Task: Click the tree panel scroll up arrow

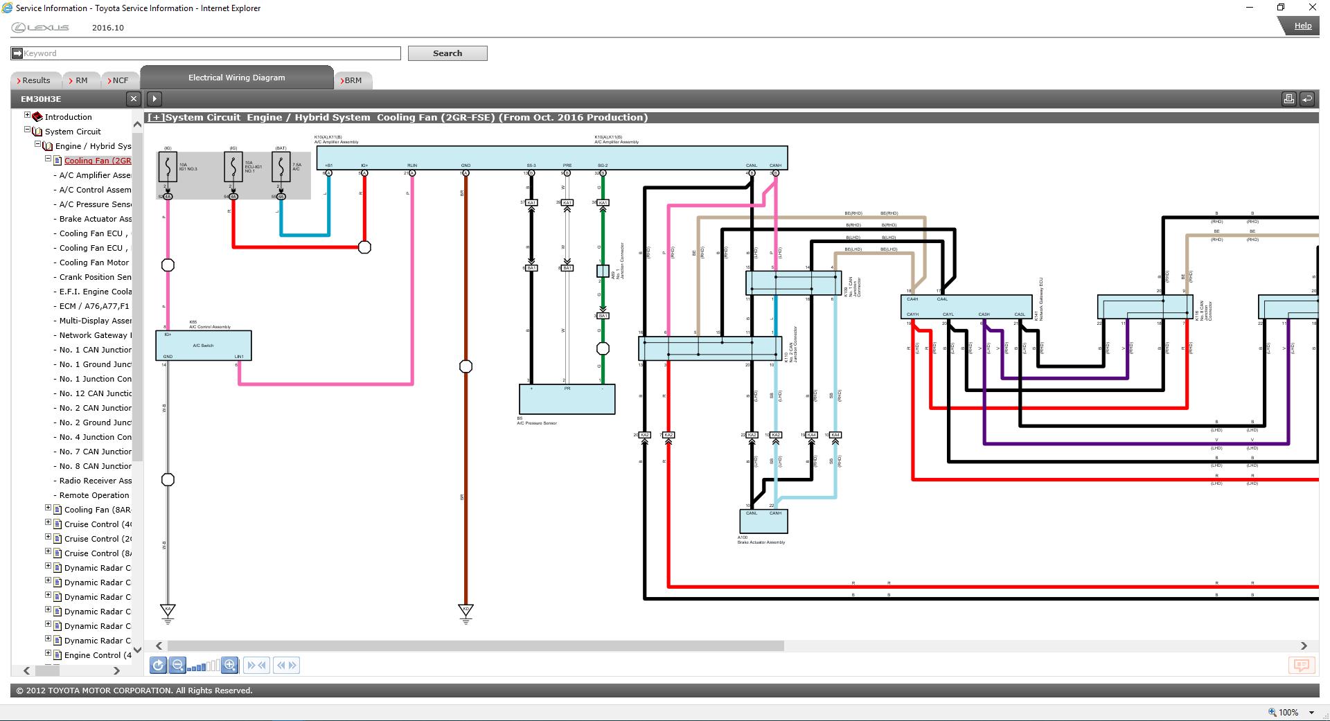Action: (x=137, y=125)
